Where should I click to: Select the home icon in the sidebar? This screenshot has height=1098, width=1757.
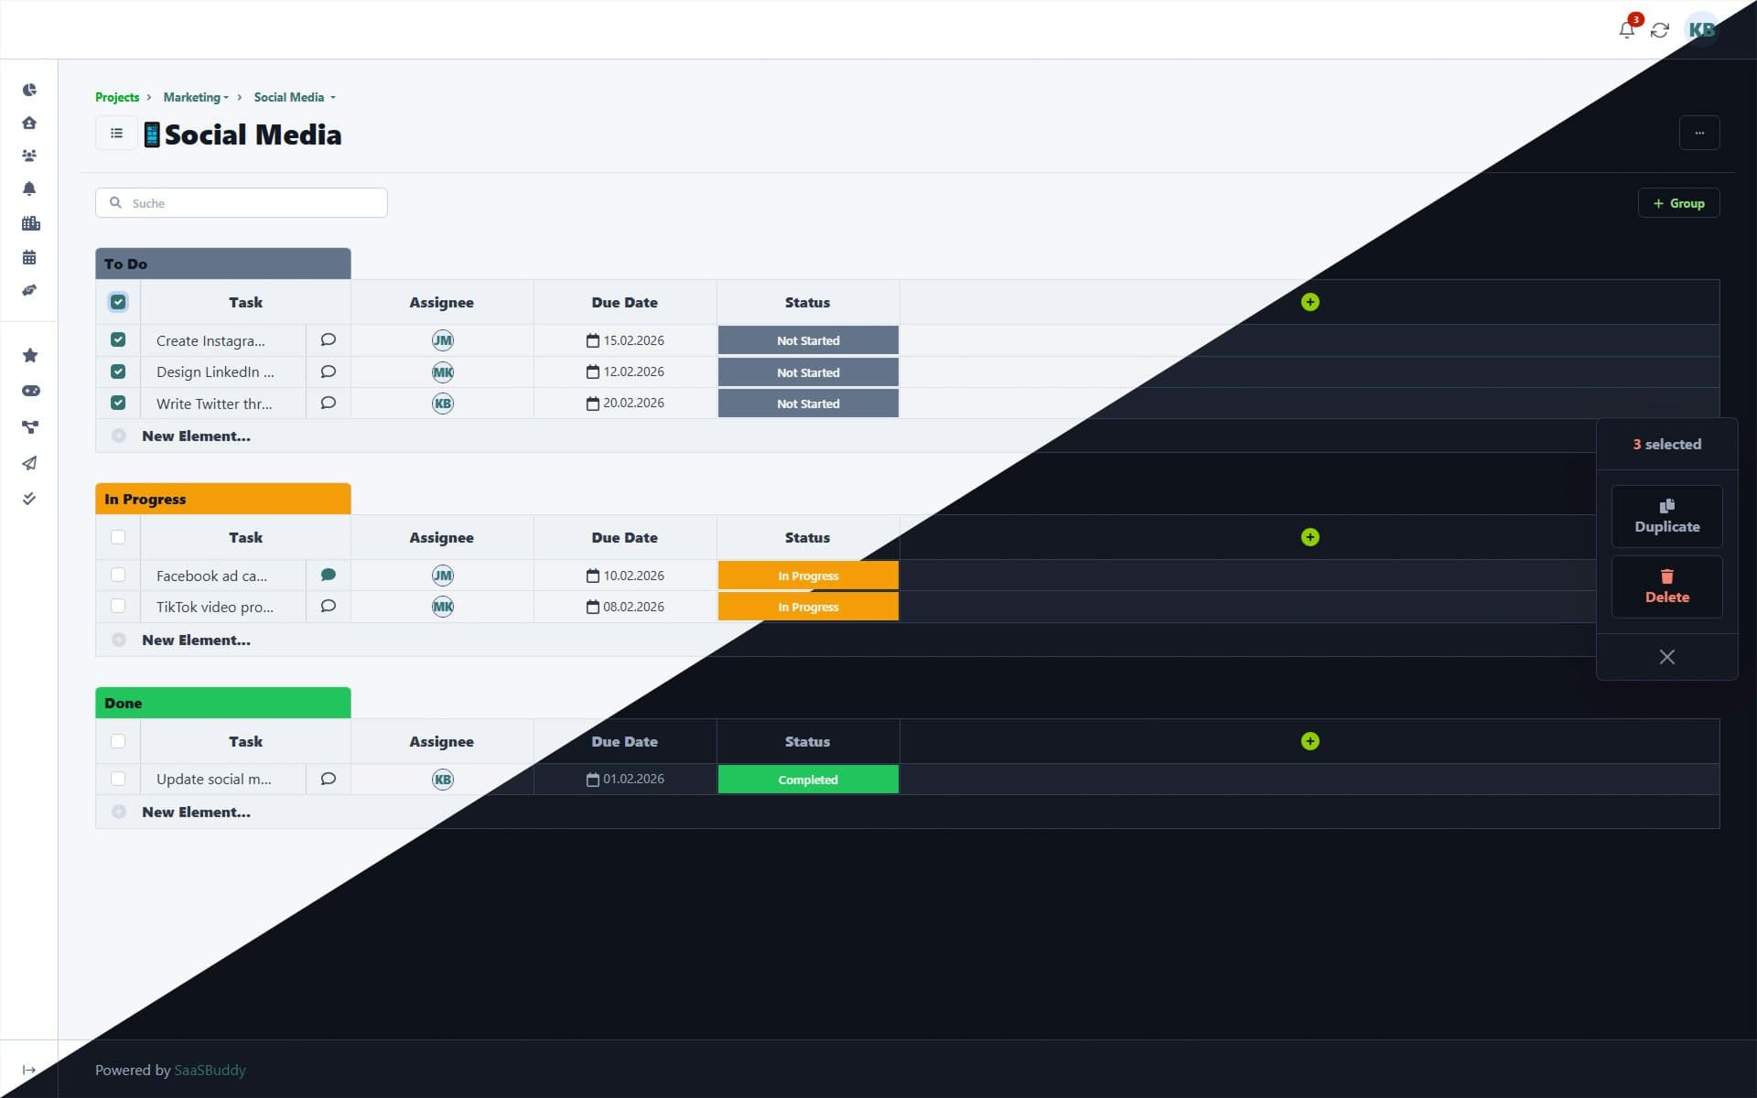click(29, 123)
